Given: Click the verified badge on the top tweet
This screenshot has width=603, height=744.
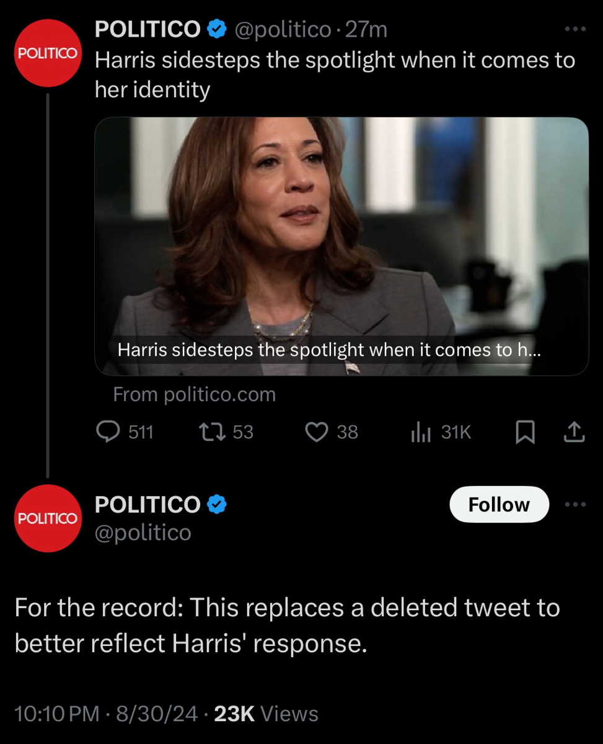Looking at the screenshot, I should 216,29.
